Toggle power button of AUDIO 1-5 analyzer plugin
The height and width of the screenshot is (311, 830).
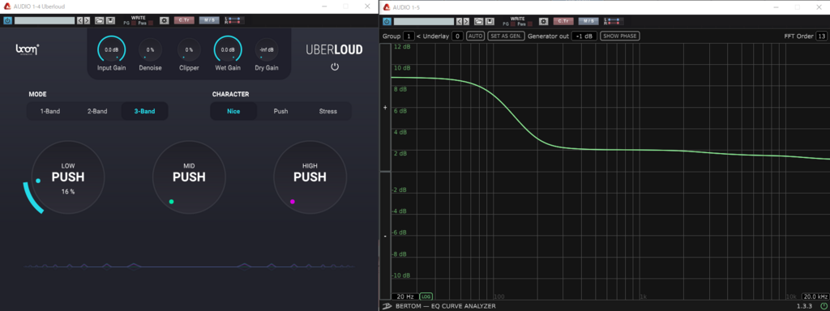(387, 21)
